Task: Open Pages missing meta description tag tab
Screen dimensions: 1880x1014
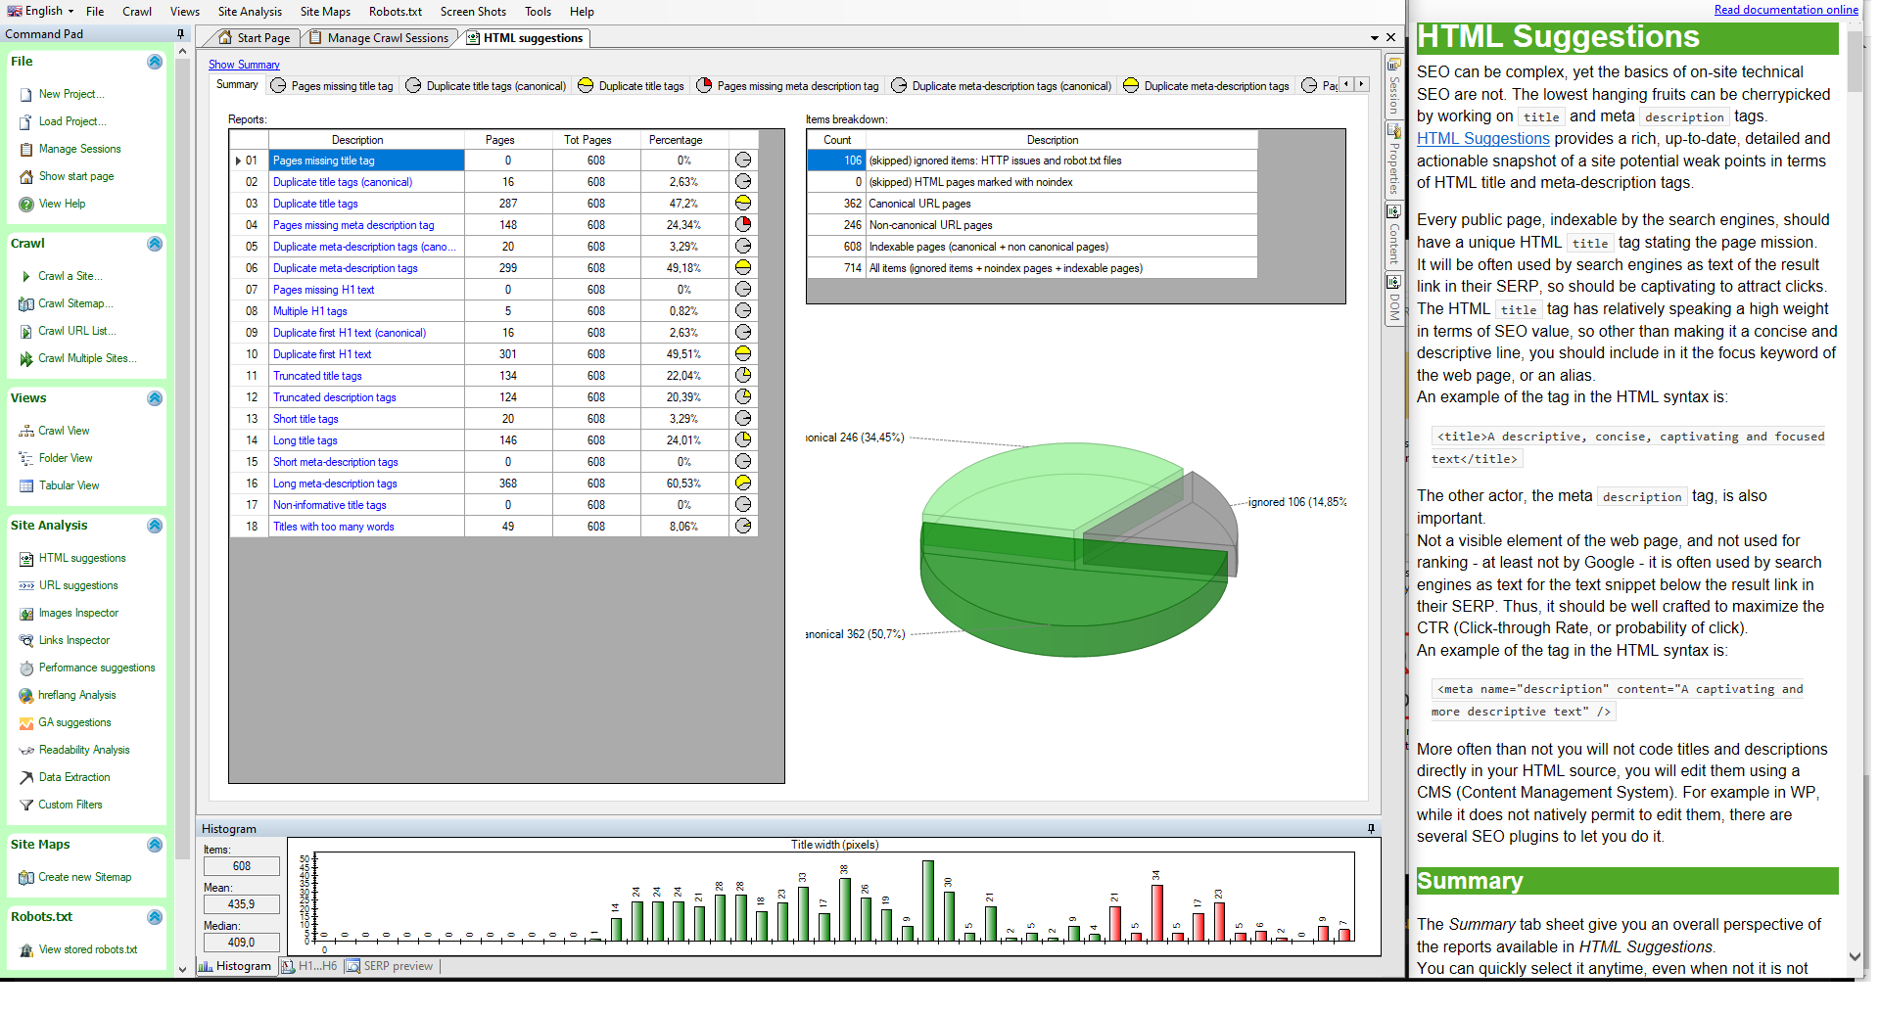Action: tap(787, 86)
